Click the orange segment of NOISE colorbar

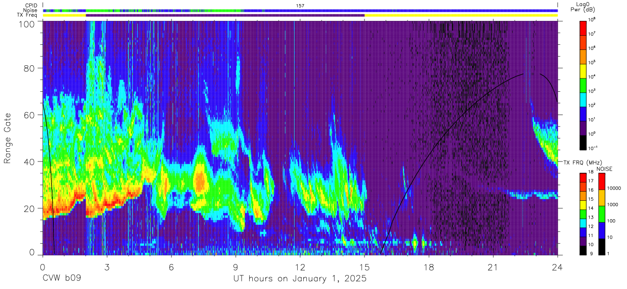pos(601,198)
